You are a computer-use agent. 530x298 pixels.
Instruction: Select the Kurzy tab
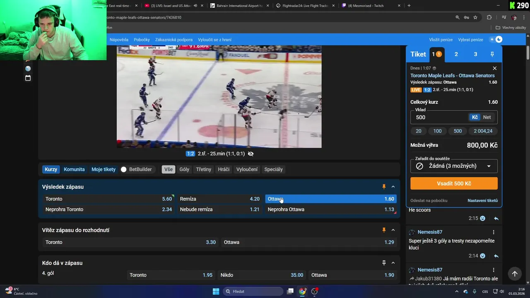point(51,169)
